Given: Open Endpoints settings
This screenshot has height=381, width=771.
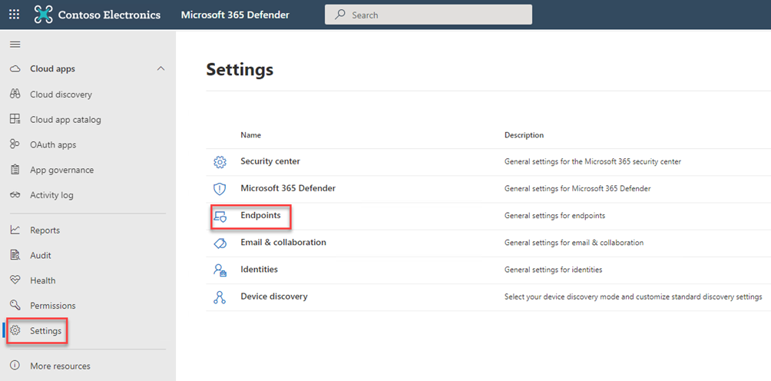Looking at the screenshot, I should [260, 215].
